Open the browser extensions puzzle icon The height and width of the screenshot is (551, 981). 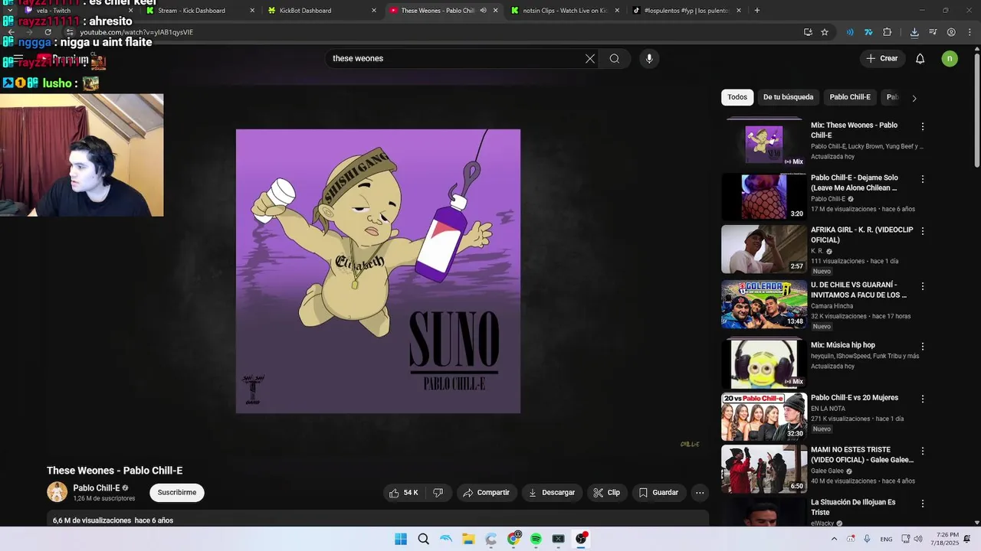tap(887, 32)
